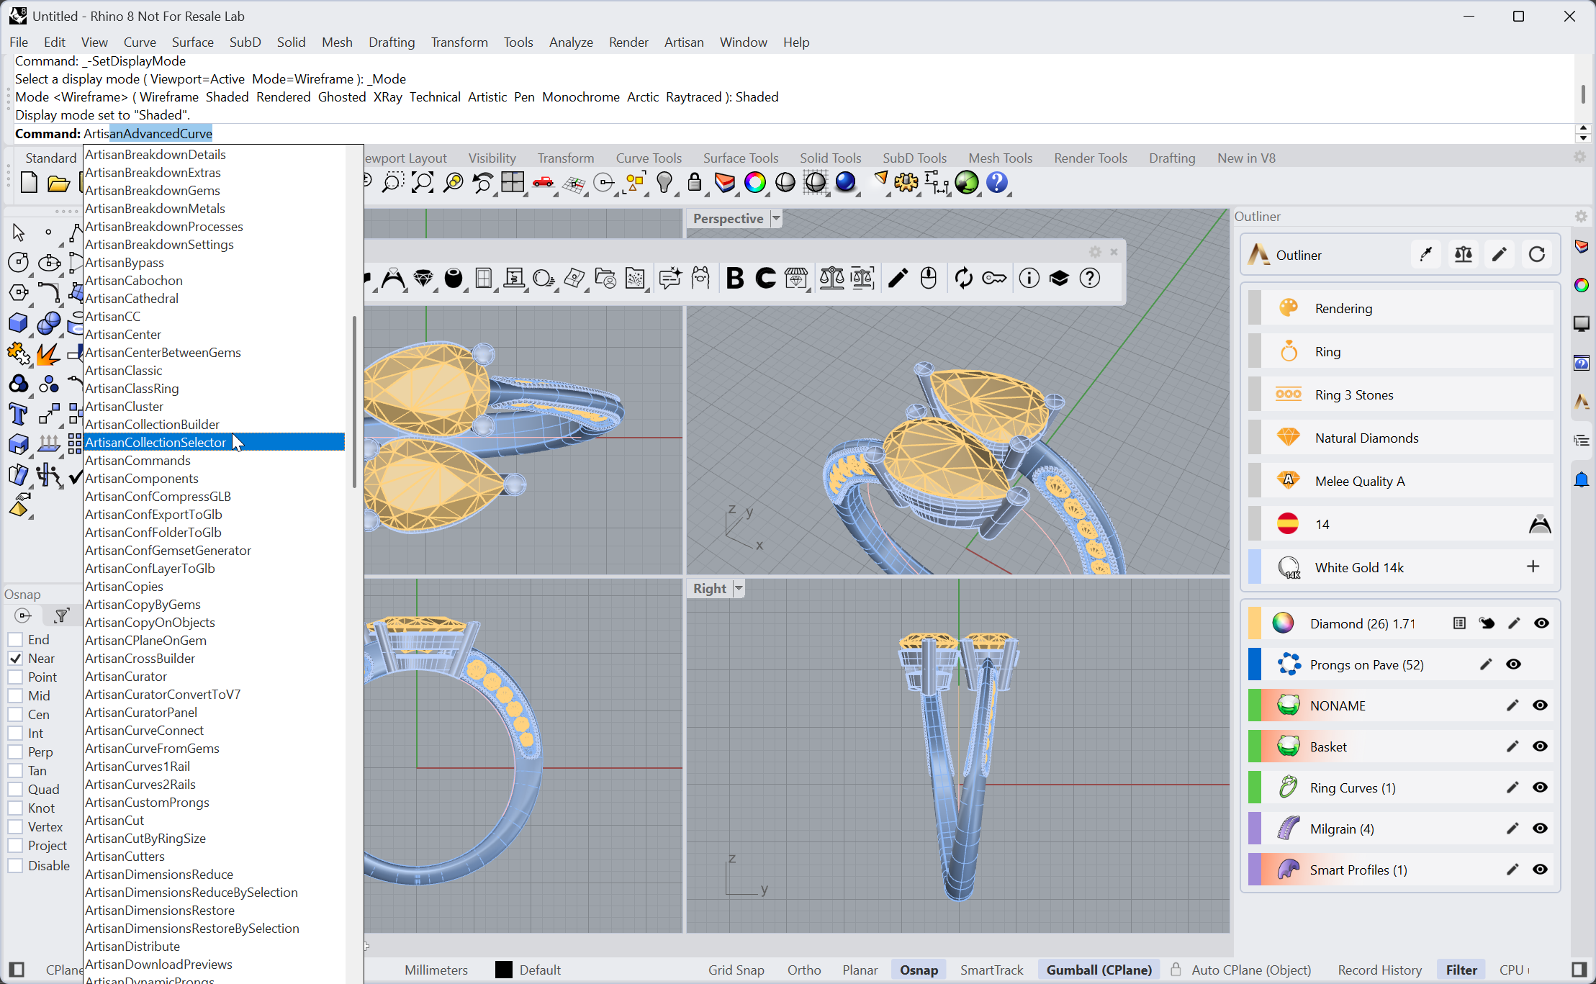This screenshot has width=1596, height=984.
Task: Hide the Basket item with eye icon
Action: tap(1540, 746)
